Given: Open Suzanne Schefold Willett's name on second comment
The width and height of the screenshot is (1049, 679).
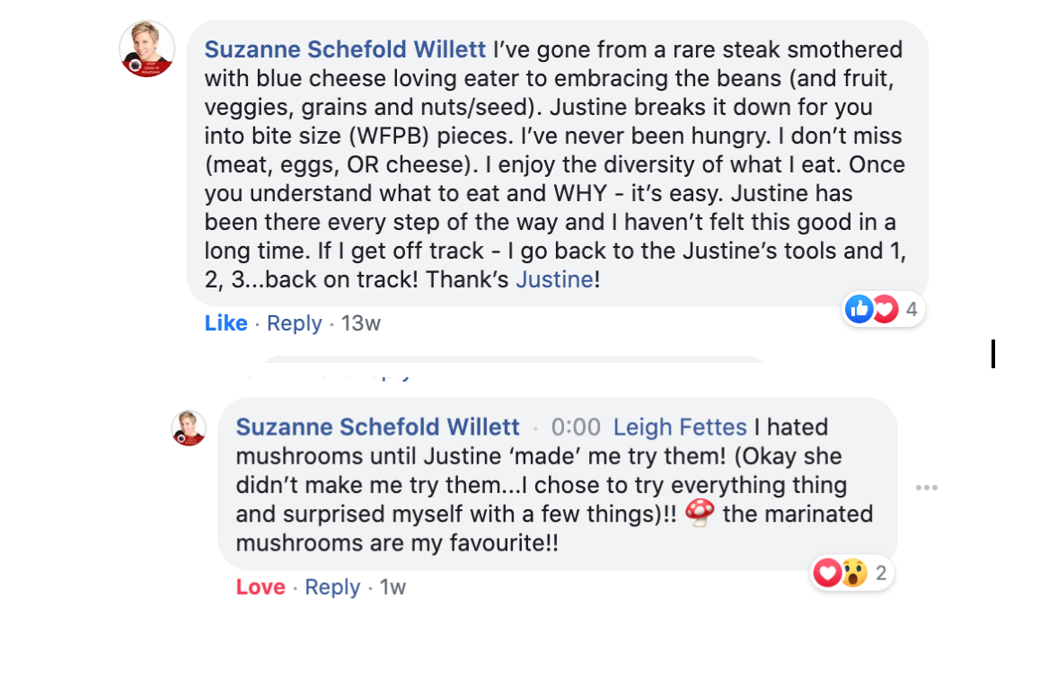Looking at the screenshot, I should tap(378, 427).
